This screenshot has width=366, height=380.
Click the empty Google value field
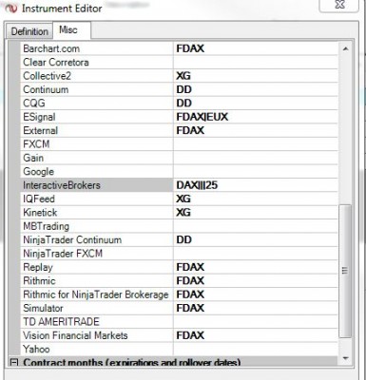coord(256,172)
